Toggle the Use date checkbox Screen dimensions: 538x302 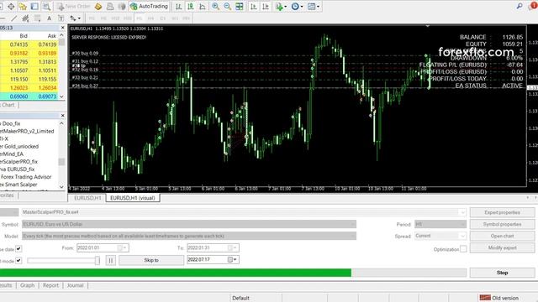18,249
